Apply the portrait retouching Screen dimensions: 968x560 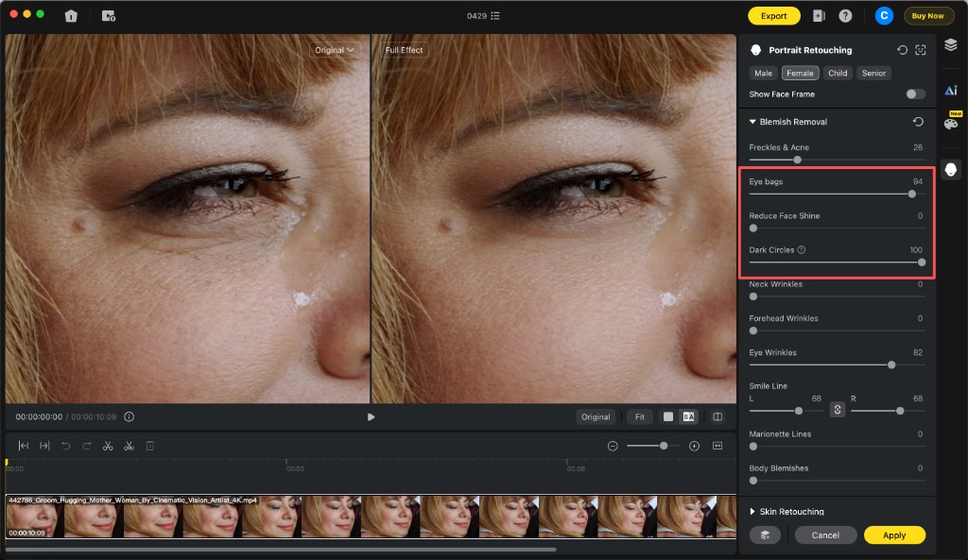point(894,535)
